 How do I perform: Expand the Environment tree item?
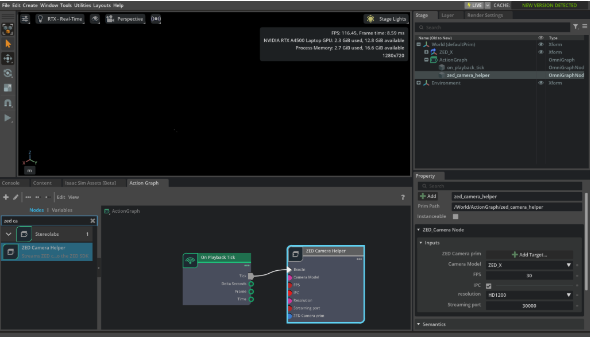pos(419,83)
